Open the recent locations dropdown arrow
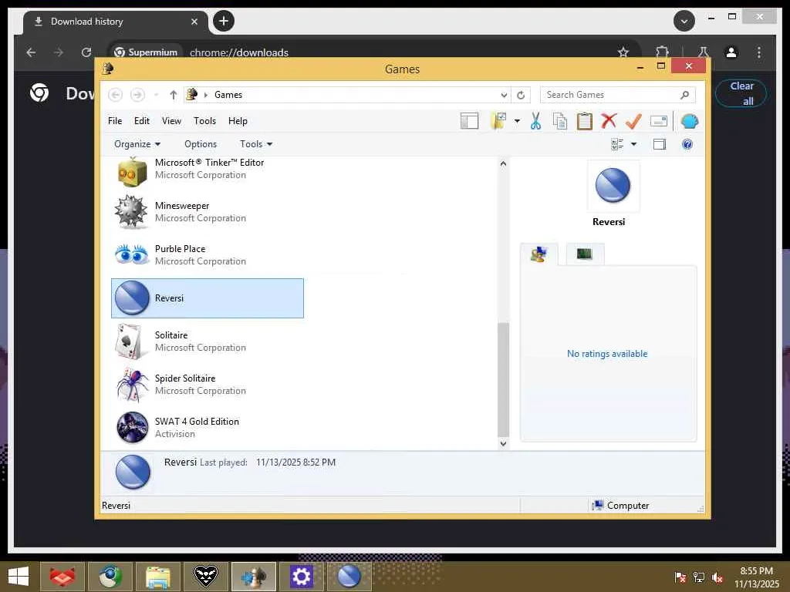 coord(156,95)
